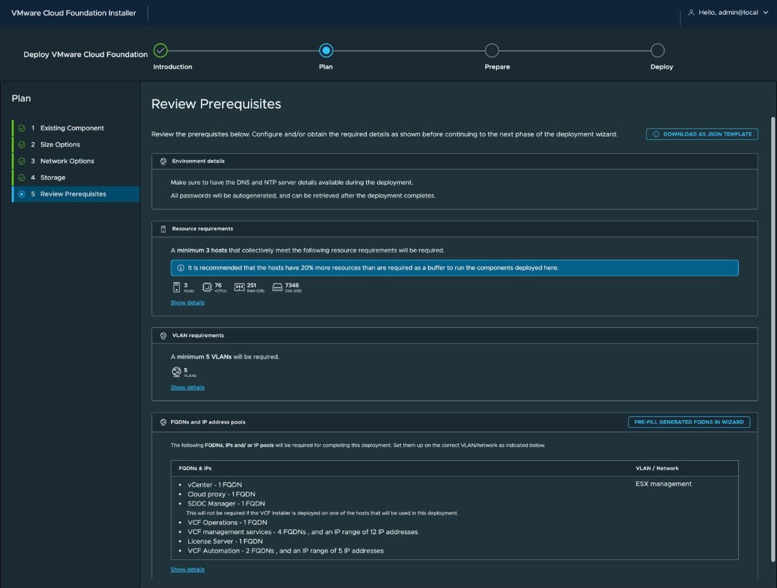777x588 pixels.
Task: Click Hello, admin@local user menu text
Action: [x=728, y=13]
